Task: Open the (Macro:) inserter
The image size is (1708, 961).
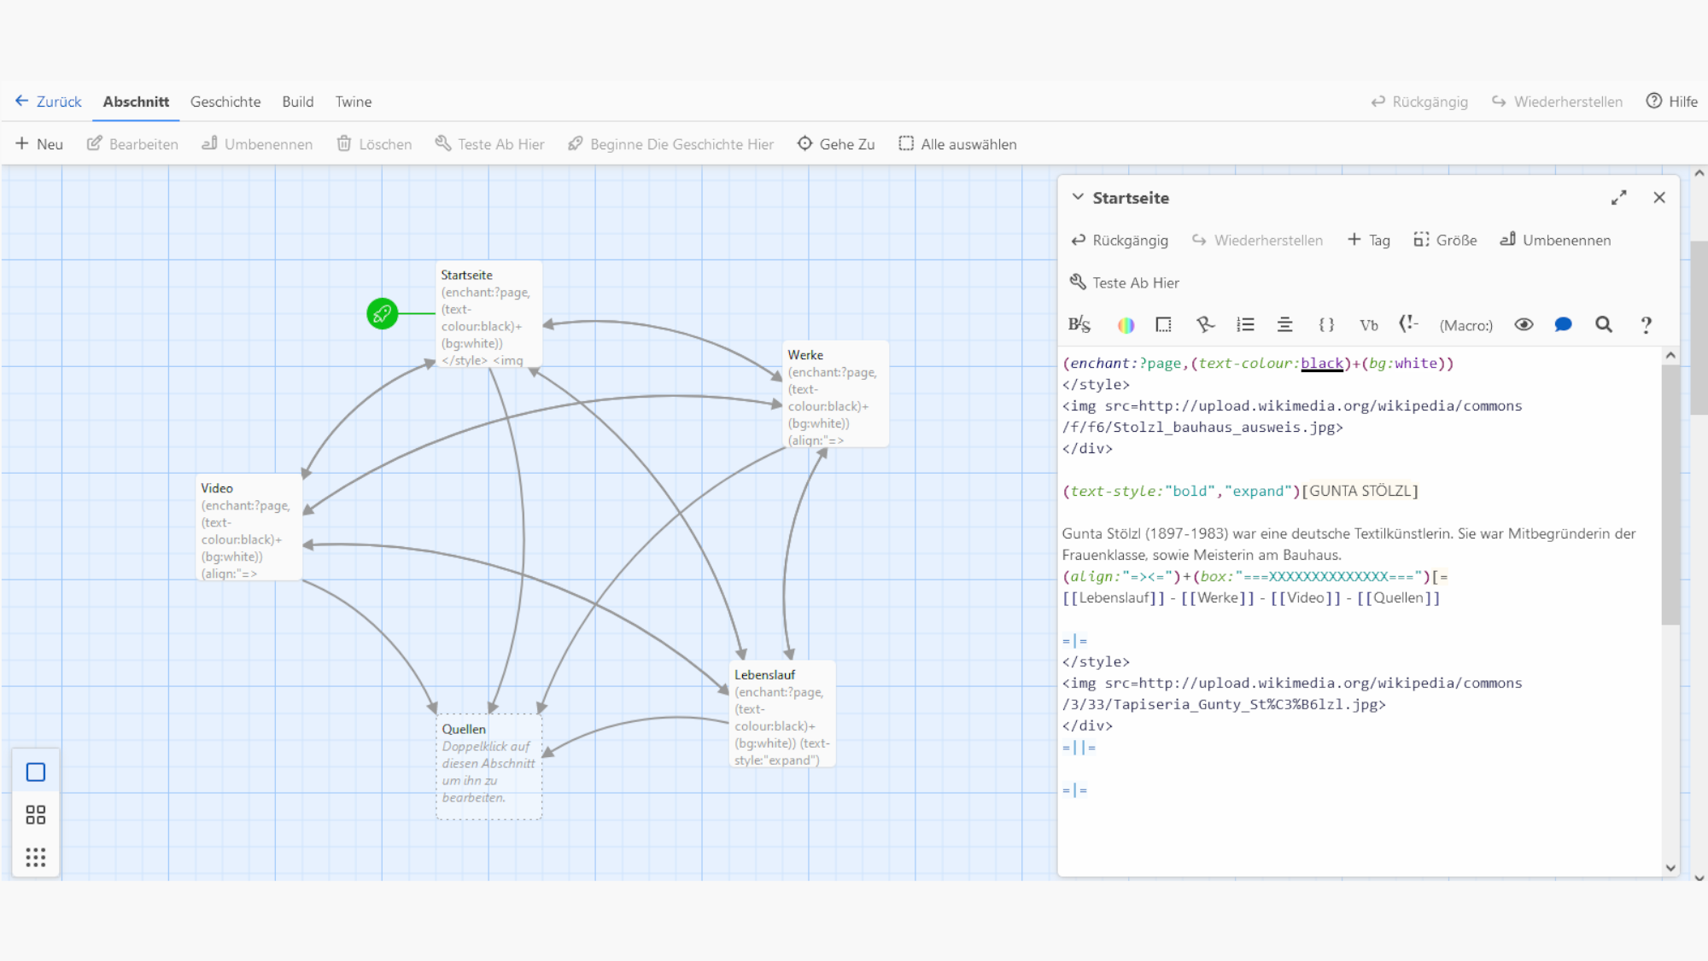Action: 1465,324
